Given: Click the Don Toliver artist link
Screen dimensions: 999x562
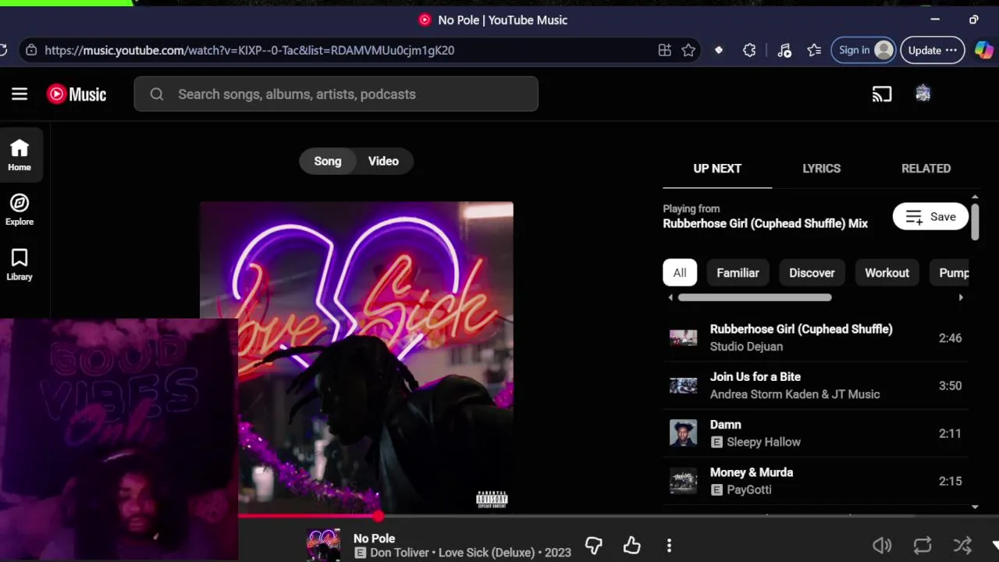Looking at the screenshot, I should click(x=400, y=553).
